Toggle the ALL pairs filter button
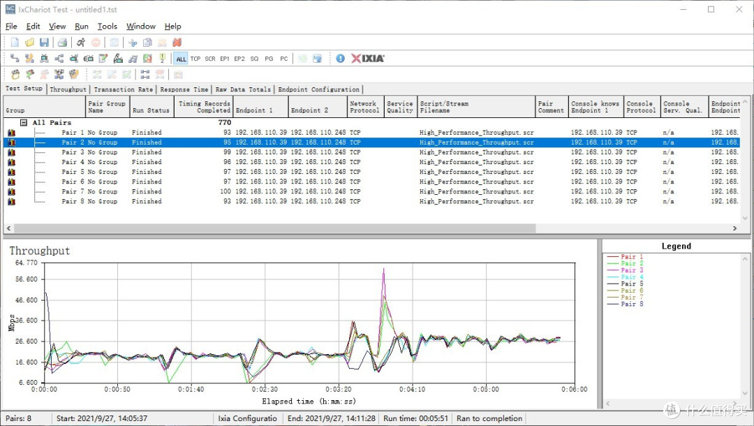 click(181, 59)
